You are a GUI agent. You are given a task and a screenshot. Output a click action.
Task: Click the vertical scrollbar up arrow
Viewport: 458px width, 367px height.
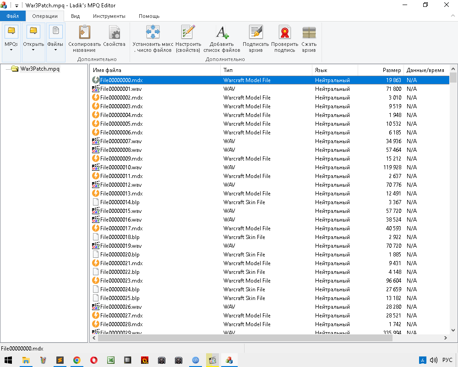click(453, 69)
